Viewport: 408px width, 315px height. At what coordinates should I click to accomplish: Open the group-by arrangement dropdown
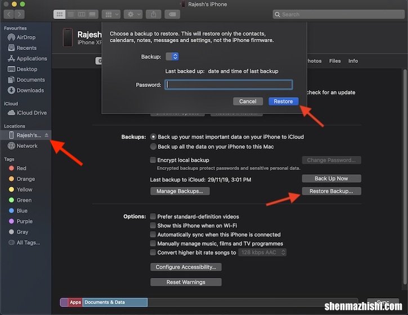[111, 14]
